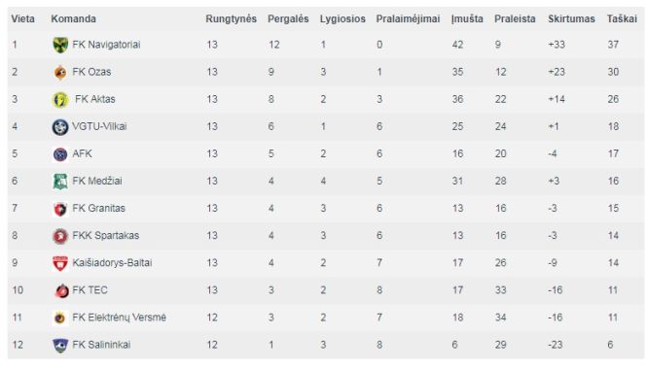Click the Įmušta column header

(467, 19)
